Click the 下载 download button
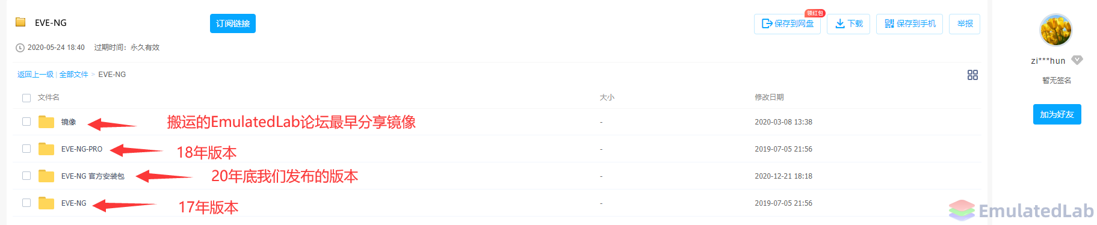This screenshot has height=225, width=1097. (848, 23)
